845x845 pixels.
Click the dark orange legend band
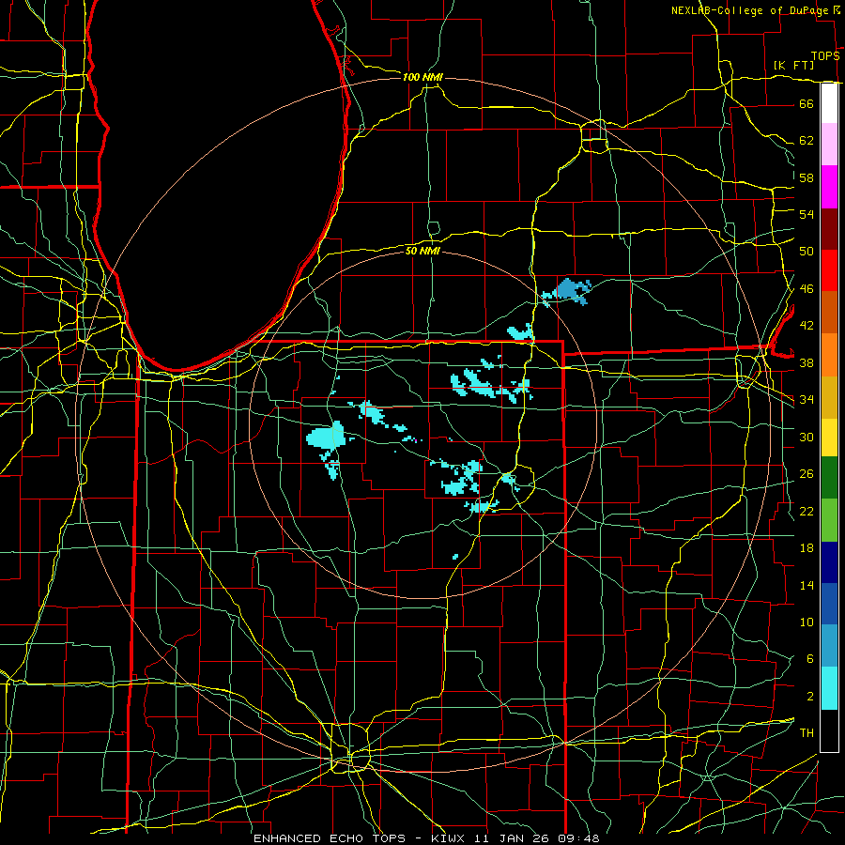click(829, 313)
